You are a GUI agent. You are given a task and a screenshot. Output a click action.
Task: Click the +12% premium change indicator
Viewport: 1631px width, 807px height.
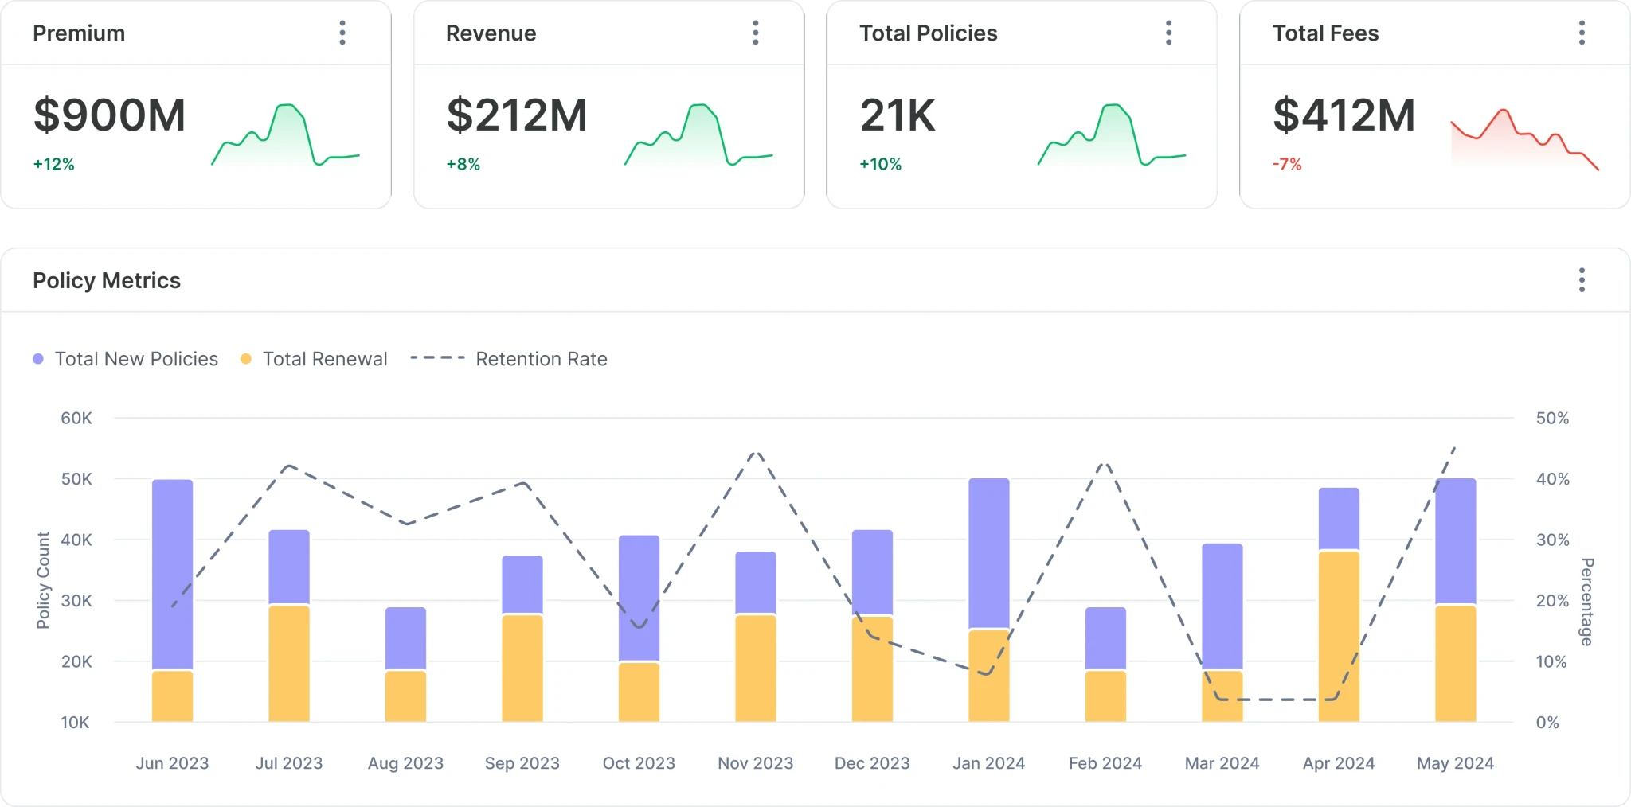click(53, 164)
